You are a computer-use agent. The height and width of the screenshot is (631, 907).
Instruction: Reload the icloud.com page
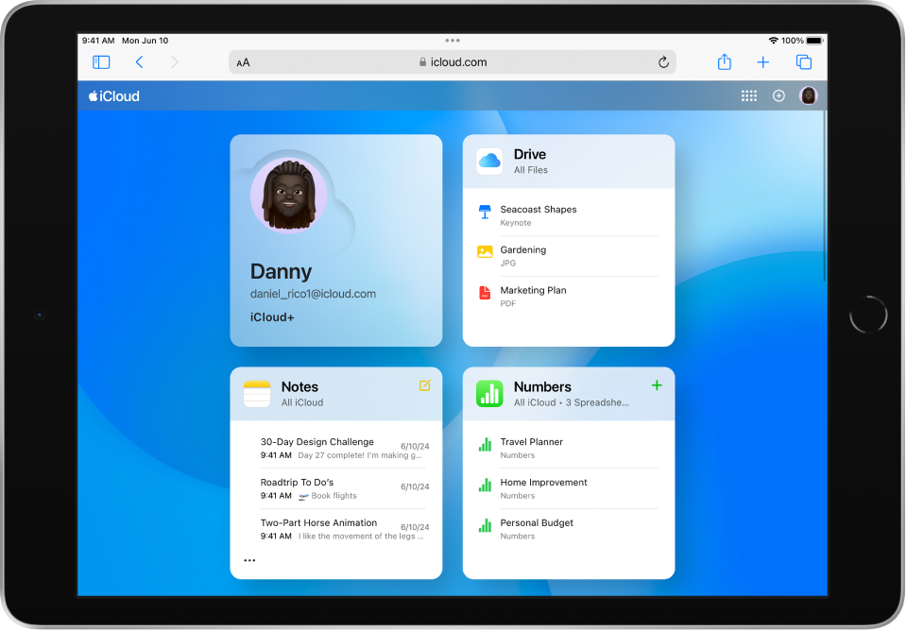tap(663, 62)
